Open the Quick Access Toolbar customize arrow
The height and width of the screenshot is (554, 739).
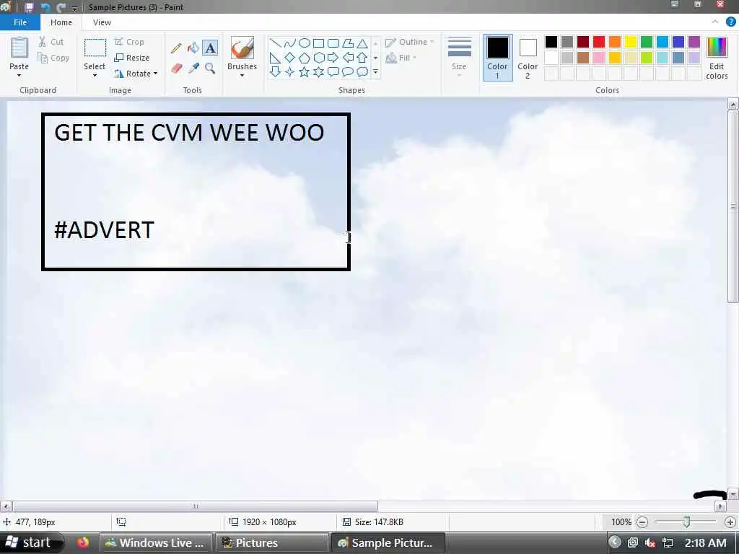click(74, 8)
